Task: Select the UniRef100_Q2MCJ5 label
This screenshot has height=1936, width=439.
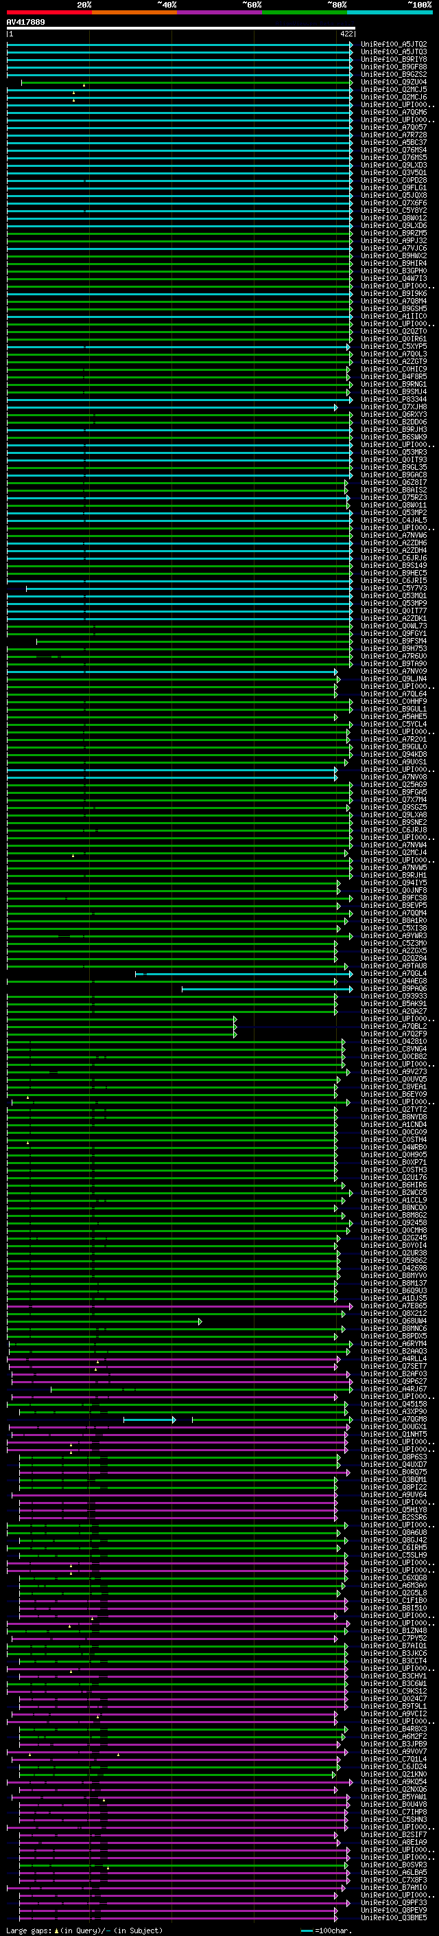Action: click(394, 89)
